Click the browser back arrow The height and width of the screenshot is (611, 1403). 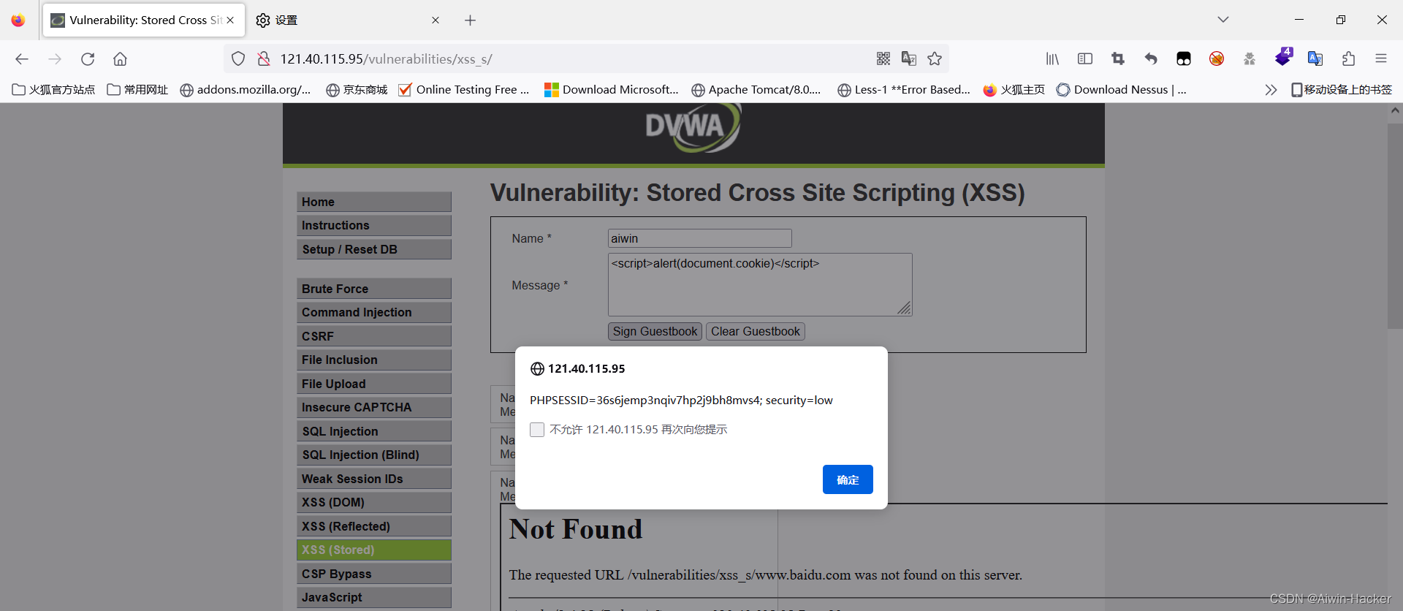[x=22, y=59]
